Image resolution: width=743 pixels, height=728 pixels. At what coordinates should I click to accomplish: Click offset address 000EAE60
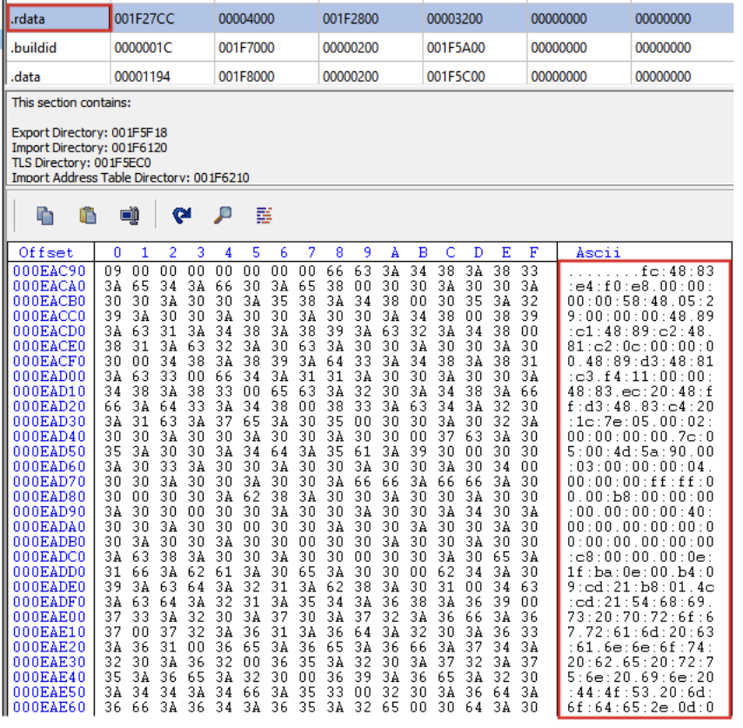(50, 707)
